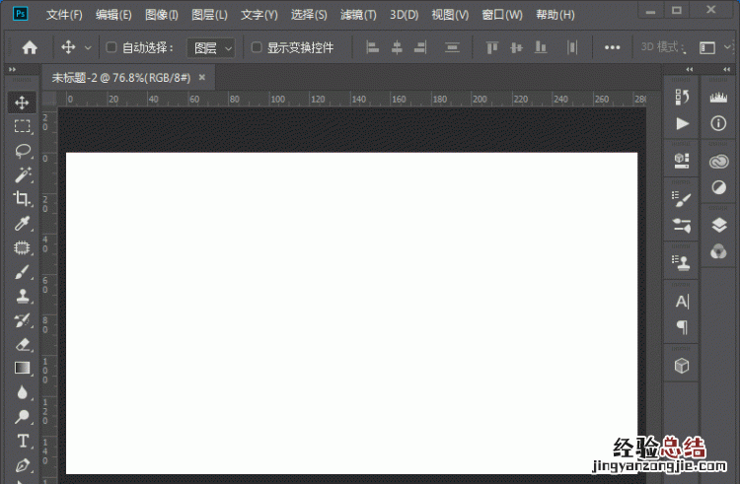Image resolution: width=740 pixels, height=484 pixels.
Task: Enable the 显示变换控件 checkbox
Action: click(x=257, y=47)
